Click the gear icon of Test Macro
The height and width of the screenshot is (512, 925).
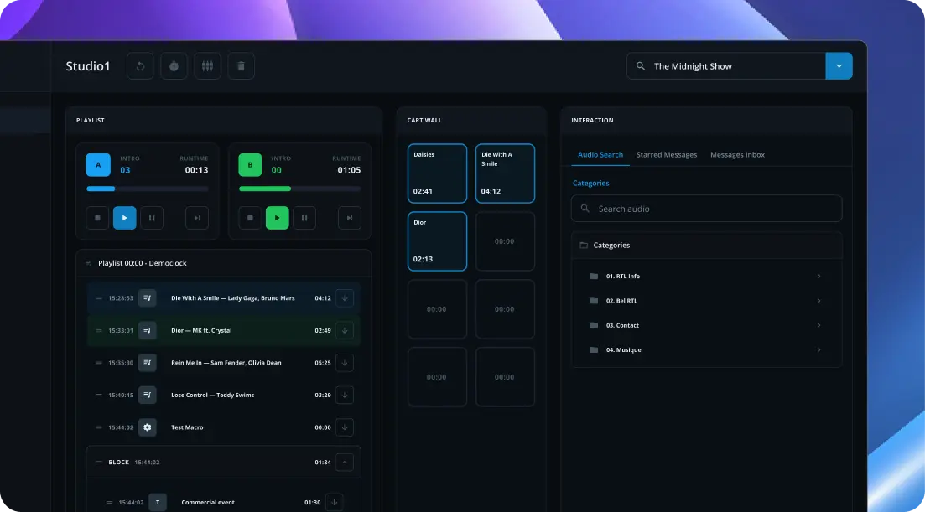pyautogui.click(x=148, y=427)
